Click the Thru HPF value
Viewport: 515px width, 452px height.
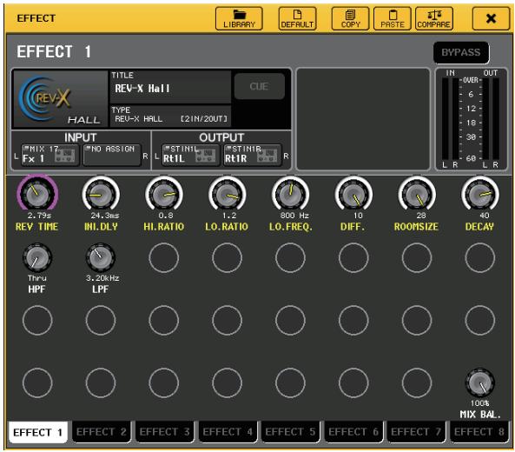(x=37, y=278)
